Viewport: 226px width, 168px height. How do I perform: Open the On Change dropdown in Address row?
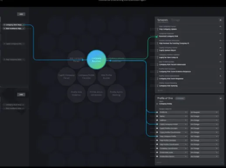[204, 120]
